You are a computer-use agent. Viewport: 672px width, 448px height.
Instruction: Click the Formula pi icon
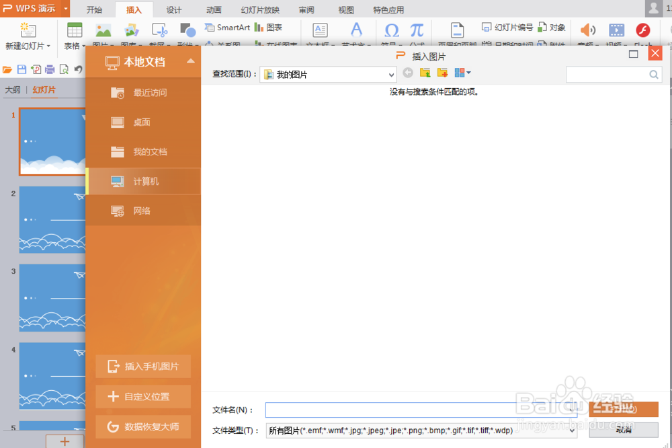click(x=417, y=30)
